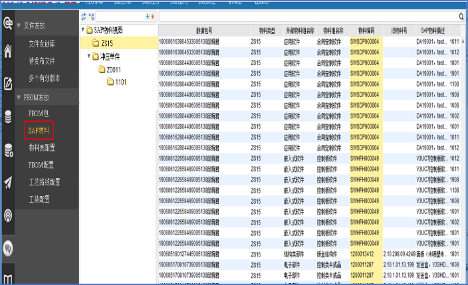Image resolution: width=468 pixels, height=285 pixels.
Task: Collapse the 文件发放 menu section
Action: 18,25
